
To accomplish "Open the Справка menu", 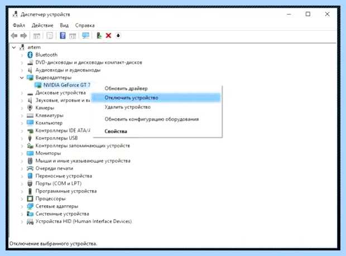I will coord(85,25).
